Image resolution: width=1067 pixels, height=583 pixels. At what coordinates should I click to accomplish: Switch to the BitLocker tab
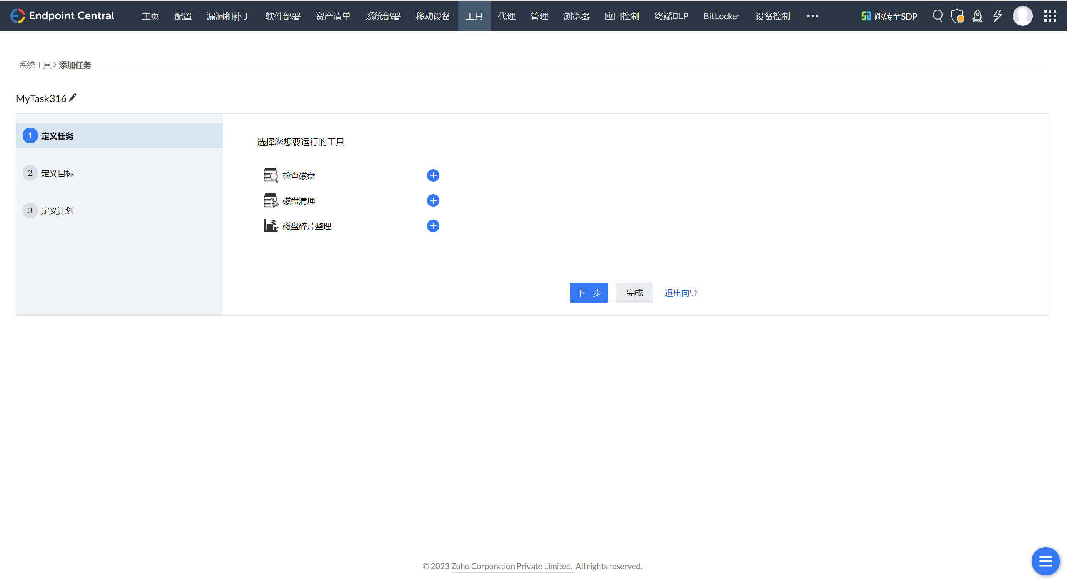click(721, 16)
